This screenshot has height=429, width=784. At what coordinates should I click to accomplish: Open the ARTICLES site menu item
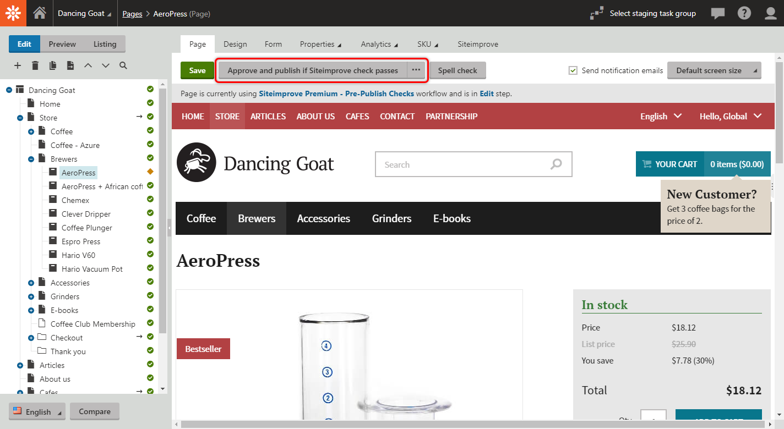tap(268, 116)
